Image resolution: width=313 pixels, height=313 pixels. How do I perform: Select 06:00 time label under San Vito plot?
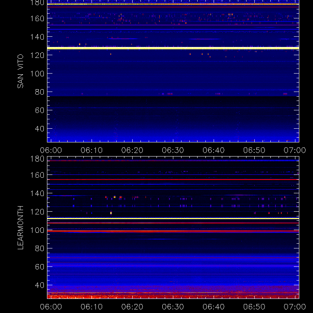51,150
